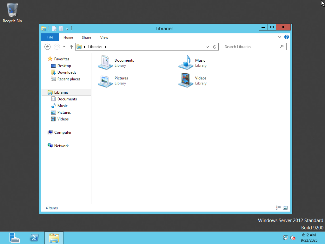The width and height of the screenshot is (325, 244).
Task: Open the Recent locations dropdown arrow
Action: tap(64, 47)
